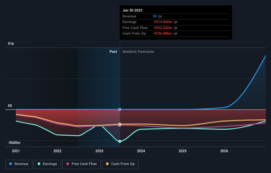Click the 2023 x-axis label
This screenshot has height=173, width=271.
pos(99,151)
